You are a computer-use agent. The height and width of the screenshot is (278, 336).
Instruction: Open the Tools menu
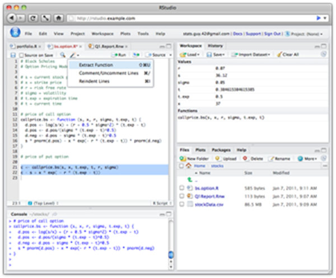pos(143,34)
